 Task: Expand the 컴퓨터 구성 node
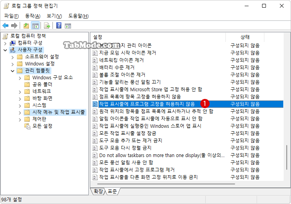coord(5,43)
